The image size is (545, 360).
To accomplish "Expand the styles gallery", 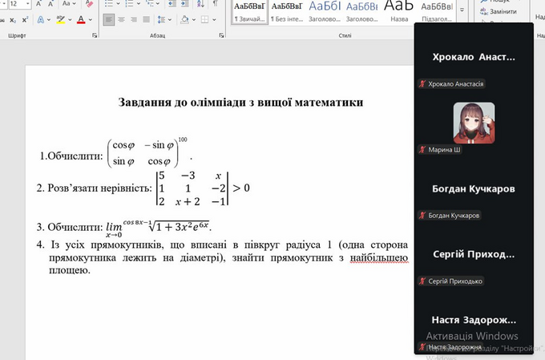I will (x=462, y=11).
